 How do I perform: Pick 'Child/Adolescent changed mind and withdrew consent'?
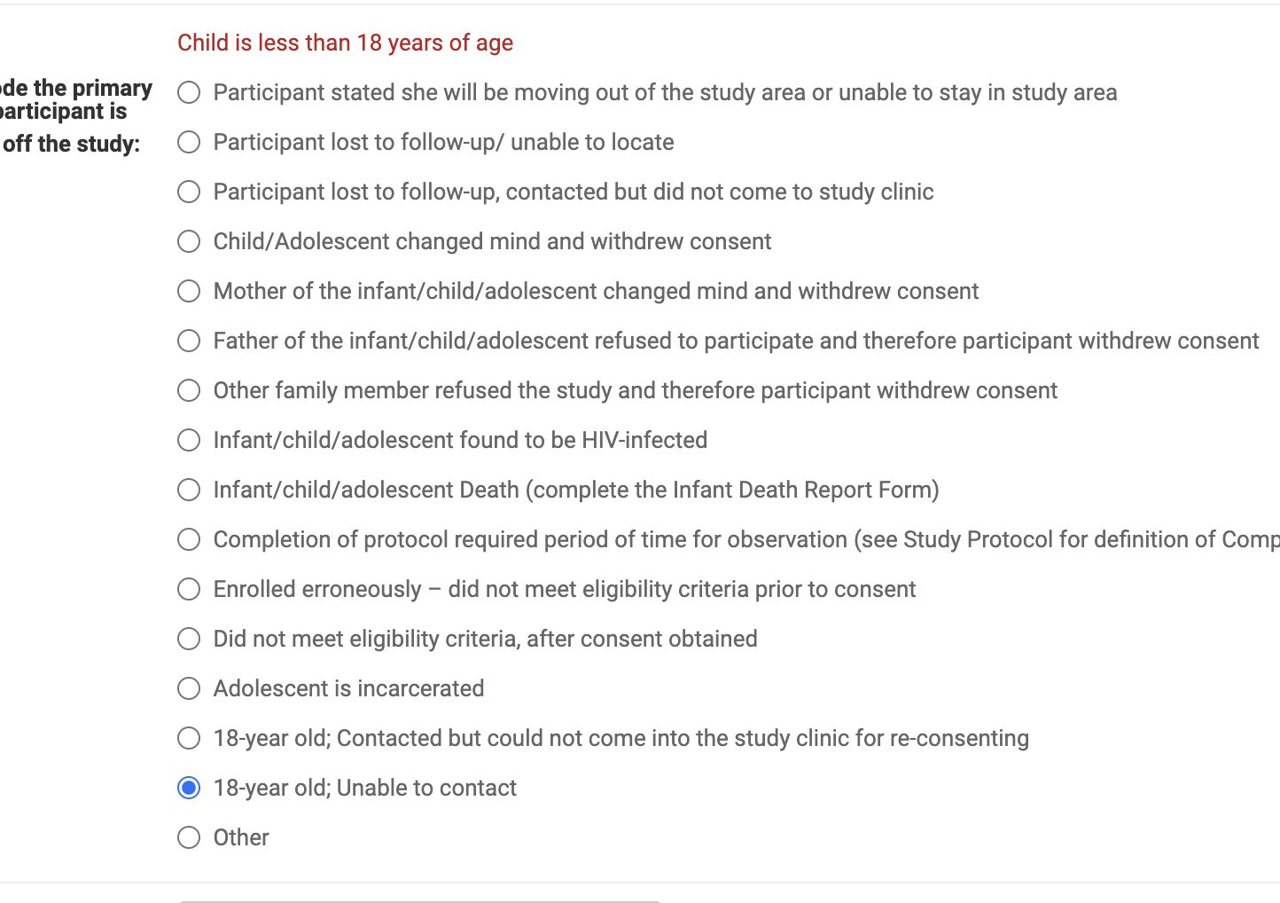click(189, 241)
